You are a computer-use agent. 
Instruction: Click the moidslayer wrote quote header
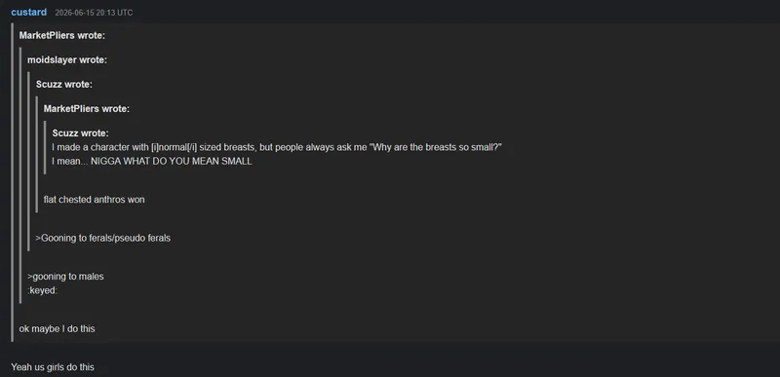click(67, 60)
